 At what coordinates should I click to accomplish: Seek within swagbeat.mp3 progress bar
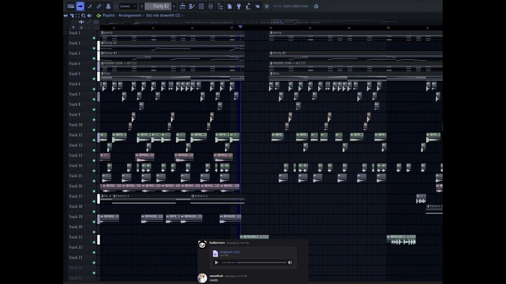(262, 262)
